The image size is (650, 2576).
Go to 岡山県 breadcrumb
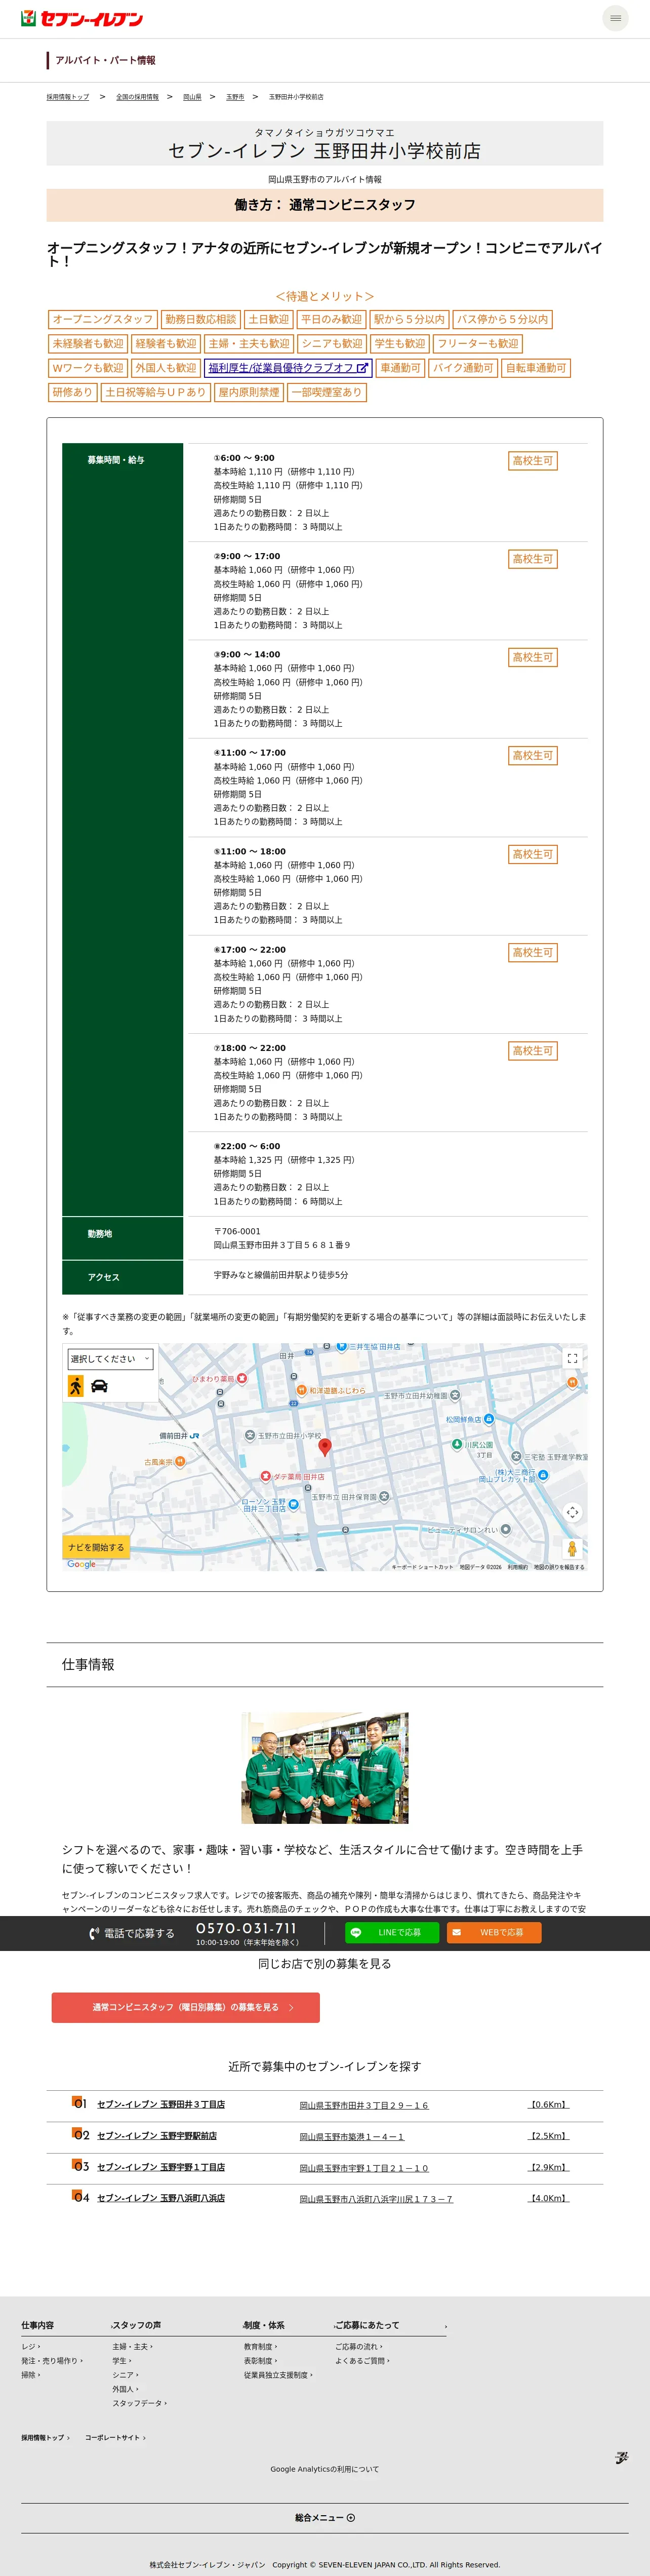pyautogui.click(x=192, y=97)
